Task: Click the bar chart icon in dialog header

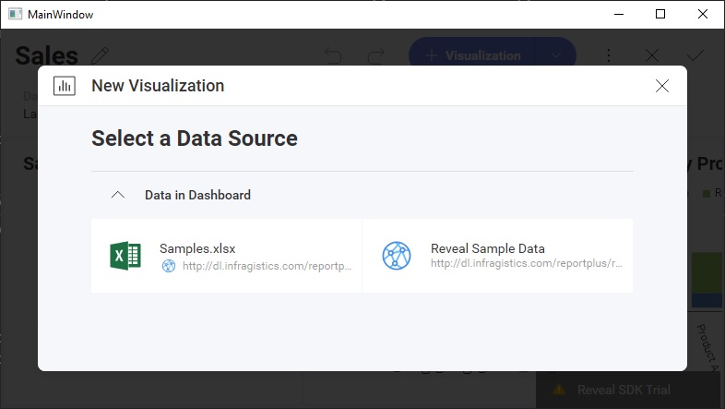Action: [x=65, y=86]
